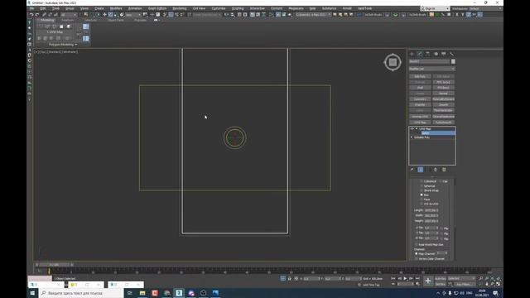Viewport: 530px width, 298px height.
Task: Click the Edit Poly modifier button
Action: pyautogui.click(x=420, y=77)
